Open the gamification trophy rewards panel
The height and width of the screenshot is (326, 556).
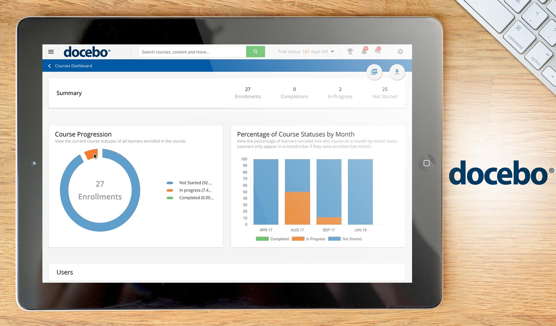tap(350, 52)
